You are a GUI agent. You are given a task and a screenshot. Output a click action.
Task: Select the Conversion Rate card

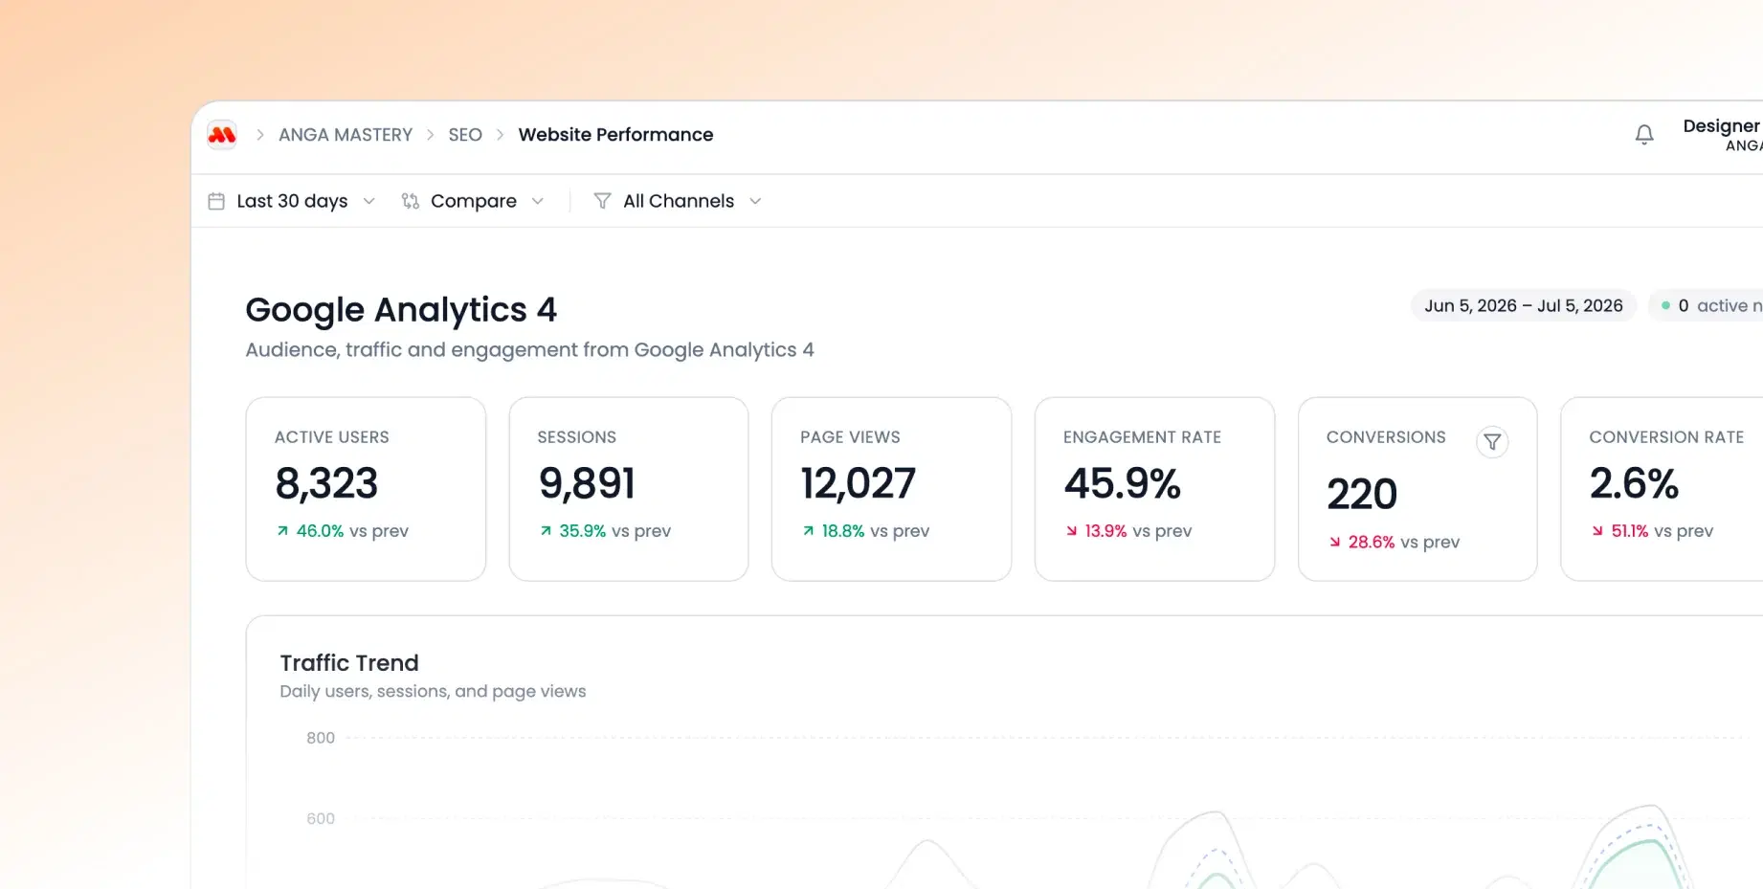[x=1662, y=489]
